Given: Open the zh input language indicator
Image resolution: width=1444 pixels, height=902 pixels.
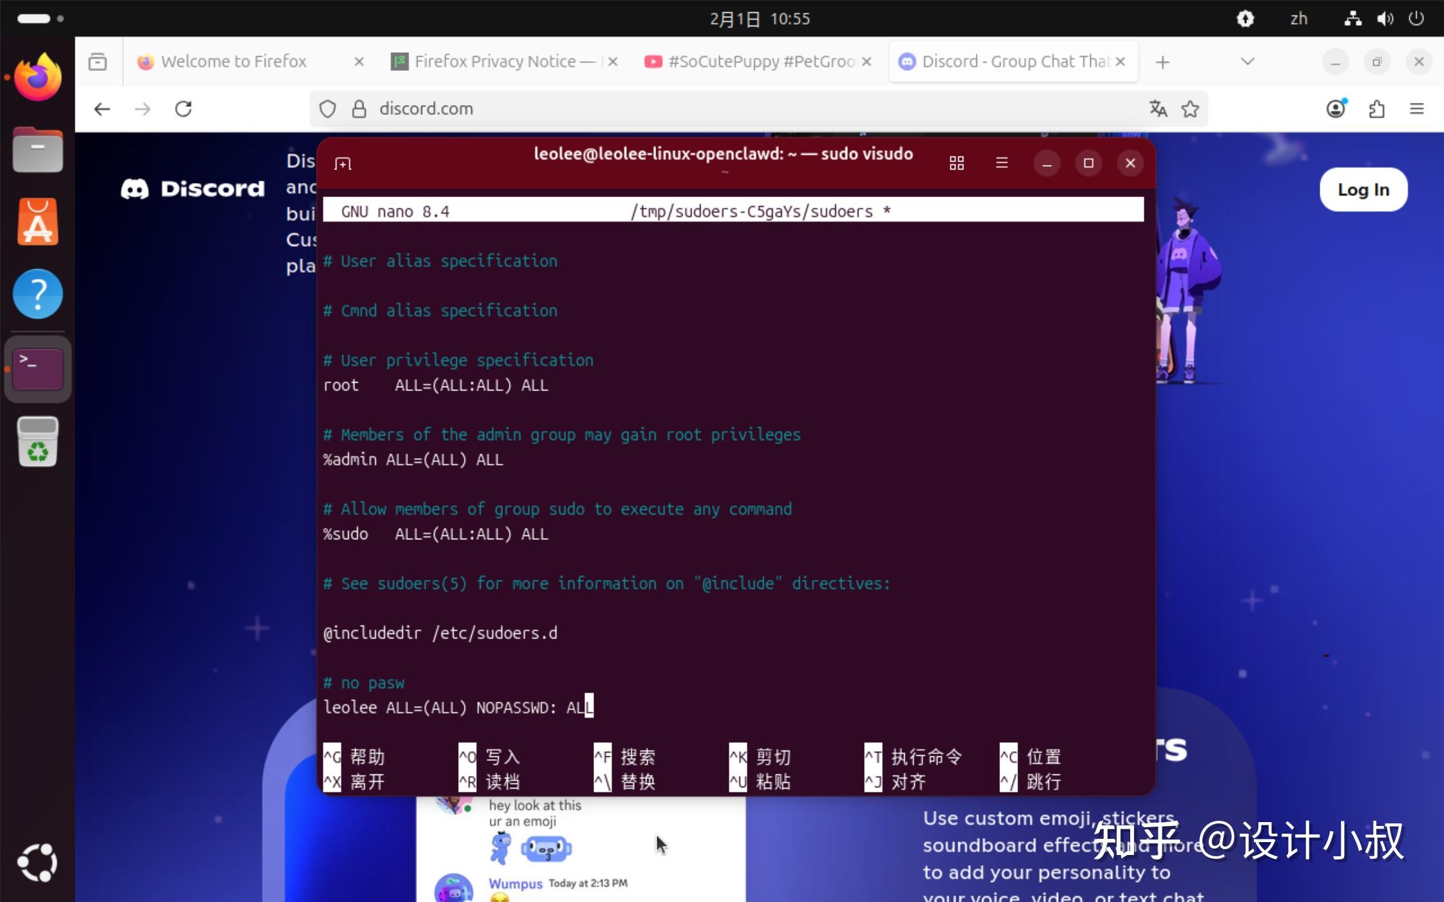Looking at the screenshot, I should click(1298, 19).
